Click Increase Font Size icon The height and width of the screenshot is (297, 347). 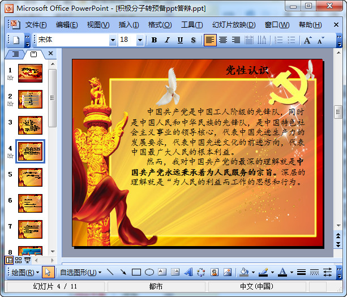point(307,40)
